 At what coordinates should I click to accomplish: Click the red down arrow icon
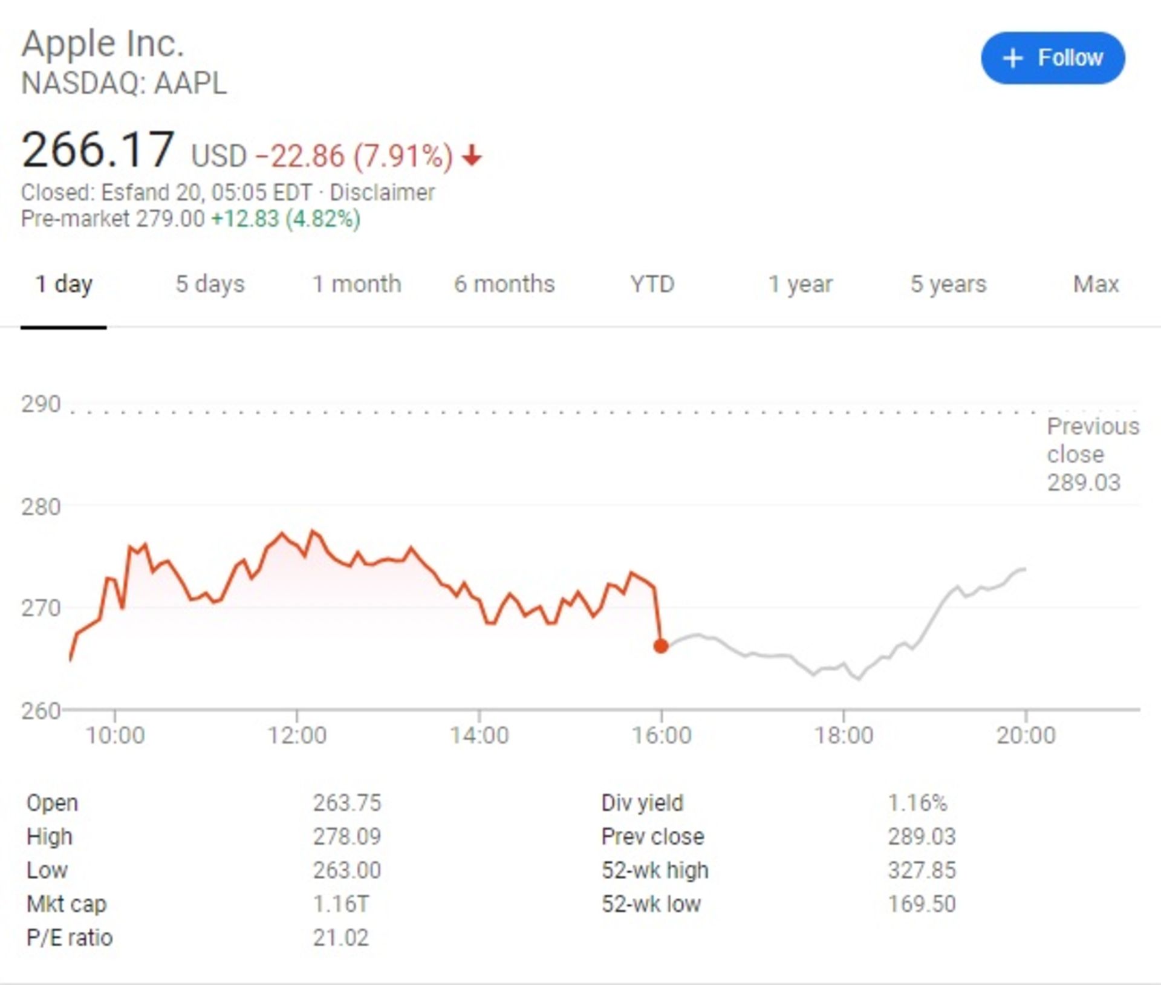coord(472,157)
